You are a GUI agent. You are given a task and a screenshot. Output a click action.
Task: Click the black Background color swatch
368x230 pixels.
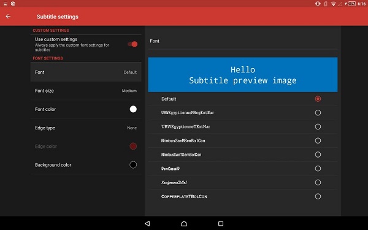click(x=133, y=165)
